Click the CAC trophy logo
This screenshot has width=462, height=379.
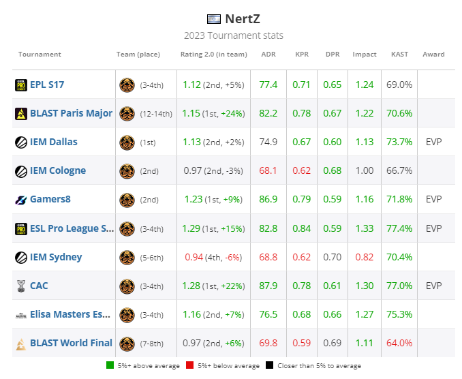(21, 286)
